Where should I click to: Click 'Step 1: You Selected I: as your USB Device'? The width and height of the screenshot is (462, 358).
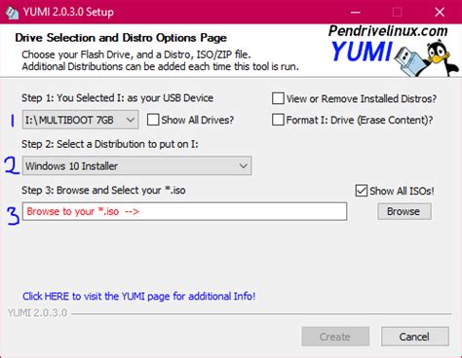click(117, 98)
